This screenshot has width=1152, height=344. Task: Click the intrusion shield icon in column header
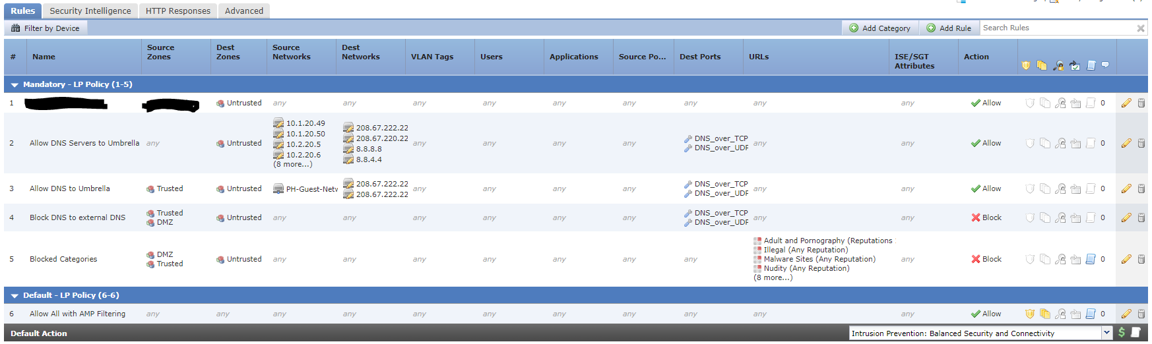coord(1026,65)
